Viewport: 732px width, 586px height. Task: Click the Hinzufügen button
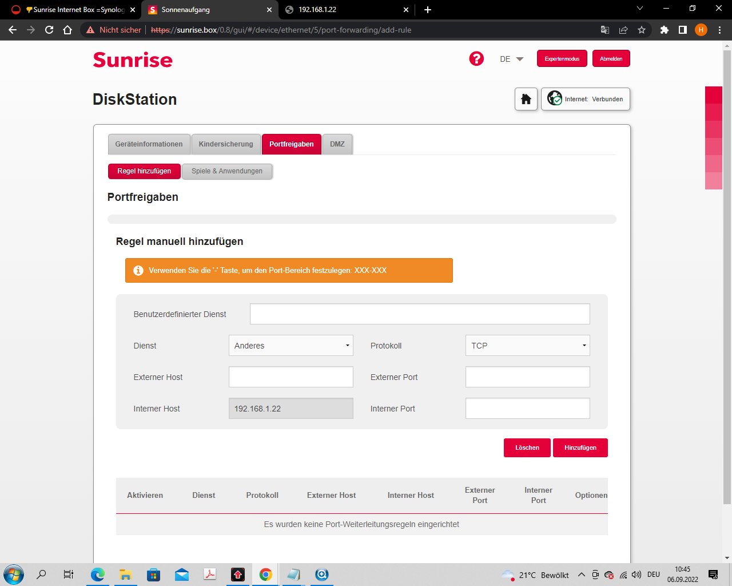coord(580,448)
